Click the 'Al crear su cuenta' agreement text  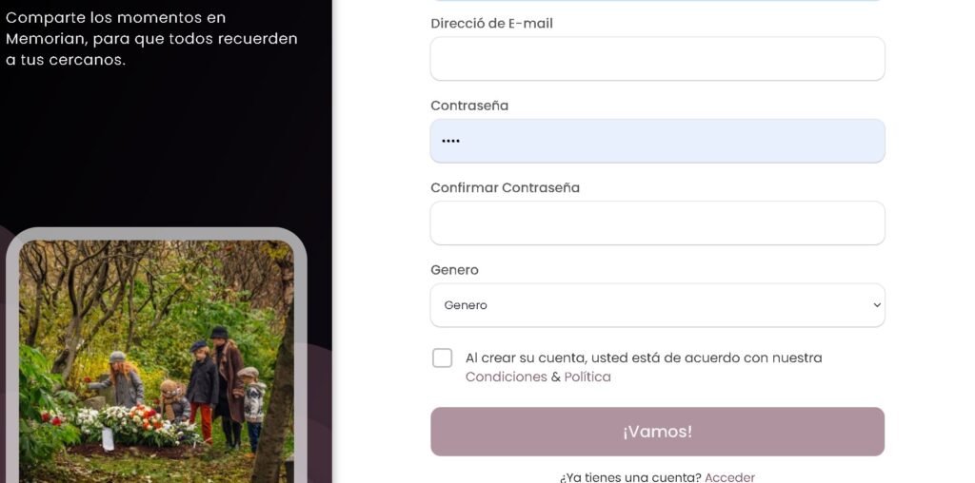[644, 358]
